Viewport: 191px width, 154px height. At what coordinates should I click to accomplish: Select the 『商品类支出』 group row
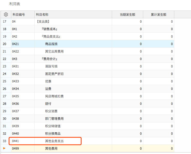(x=51, y=37)
